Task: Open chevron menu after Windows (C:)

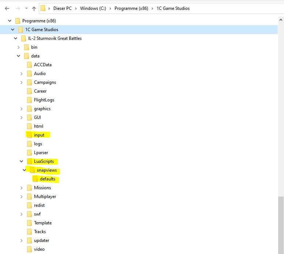Action: coord(110,8)
